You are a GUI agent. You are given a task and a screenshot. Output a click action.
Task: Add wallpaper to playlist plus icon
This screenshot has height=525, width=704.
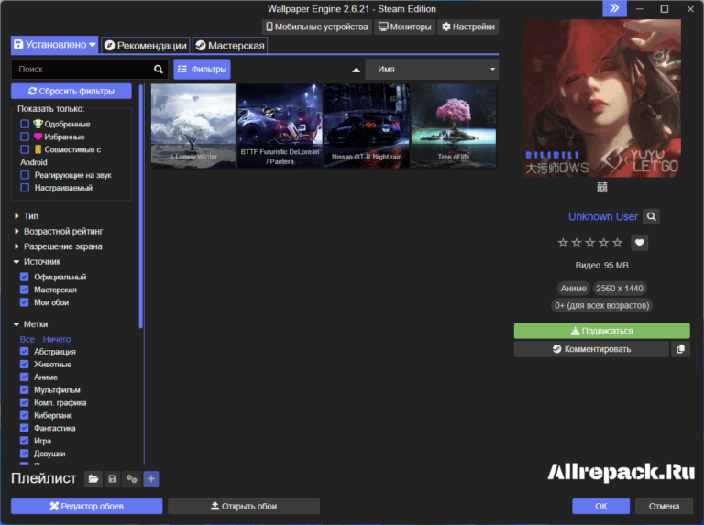(x=151, y=479)
